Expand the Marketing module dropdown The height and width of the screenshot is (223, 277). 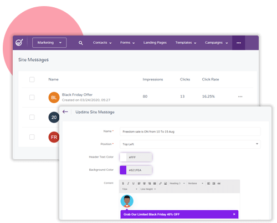[49, 43]
